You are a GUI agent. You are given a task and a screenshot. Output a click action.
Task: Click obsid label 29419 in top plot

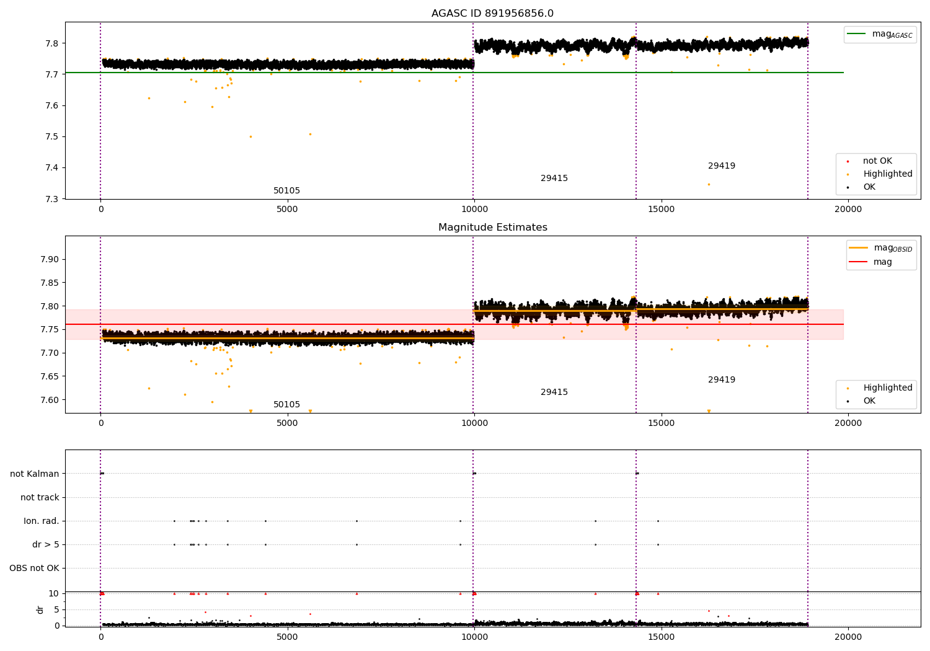(x=722, y=166)
